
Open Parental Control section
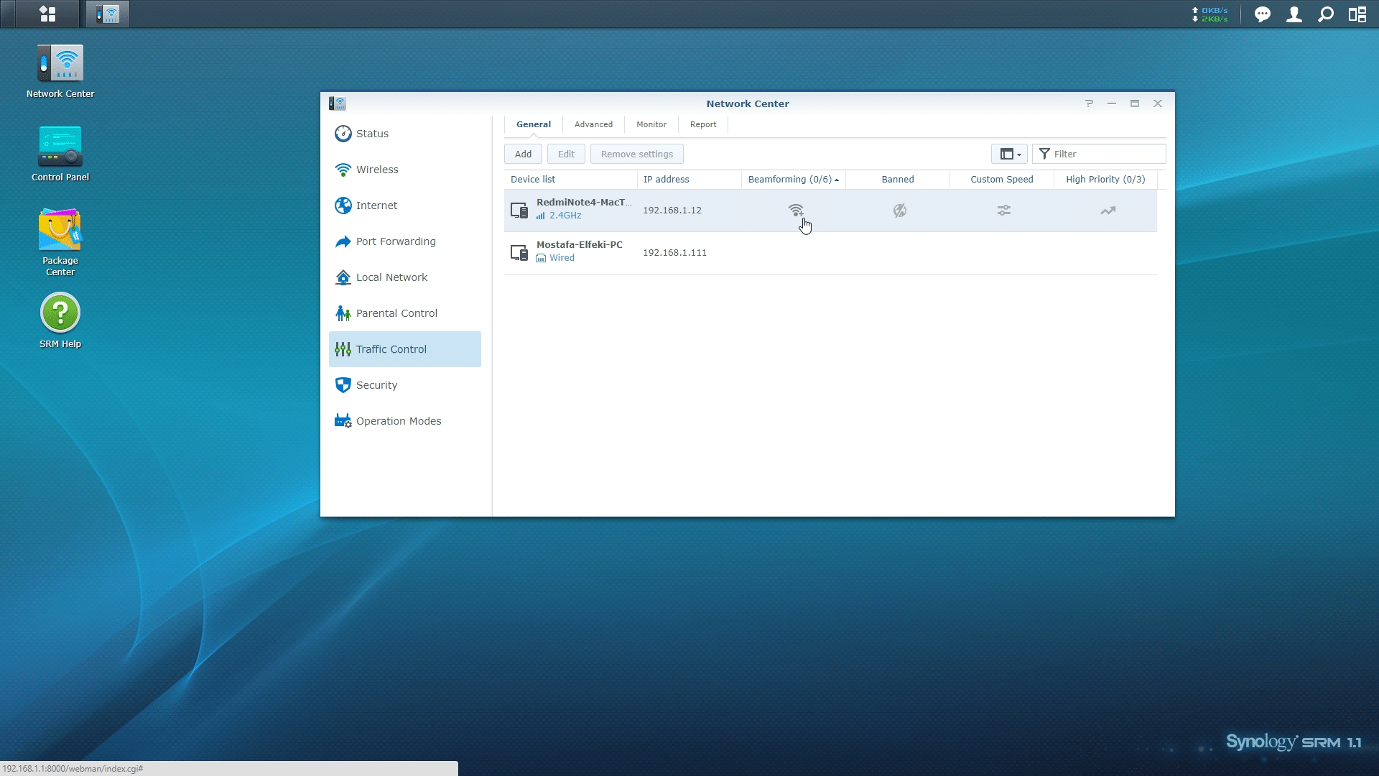click(x=405, y=313)
